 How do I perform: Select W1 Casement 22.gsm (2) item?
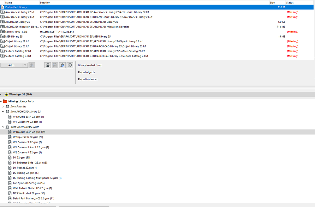click(x=27, y=142)
